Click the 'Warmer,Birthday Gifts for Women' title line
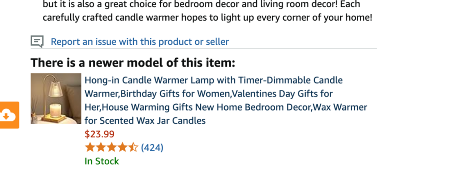 click(208, 94)
